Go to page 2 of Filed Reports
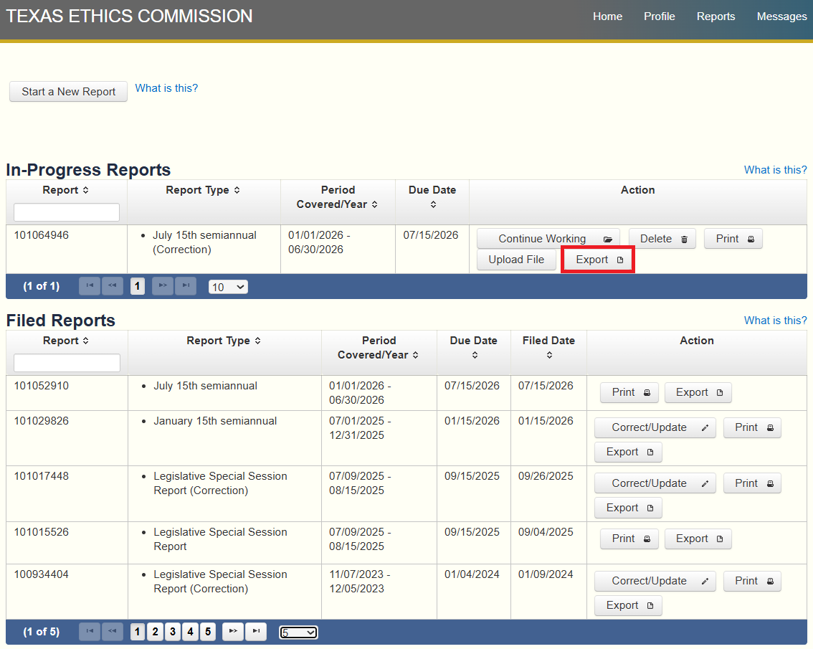The image size is (813, 649). pos(155,631)
